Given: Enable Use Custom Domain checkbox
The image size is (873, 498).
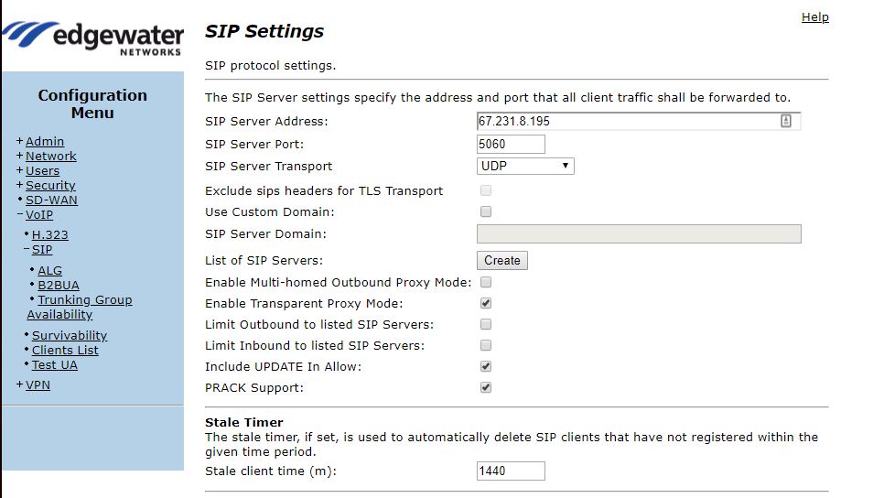Looking at the screenshot, I should click(x=486, y=211).
